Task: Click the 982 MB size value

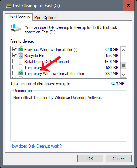Action: [112, 74]
